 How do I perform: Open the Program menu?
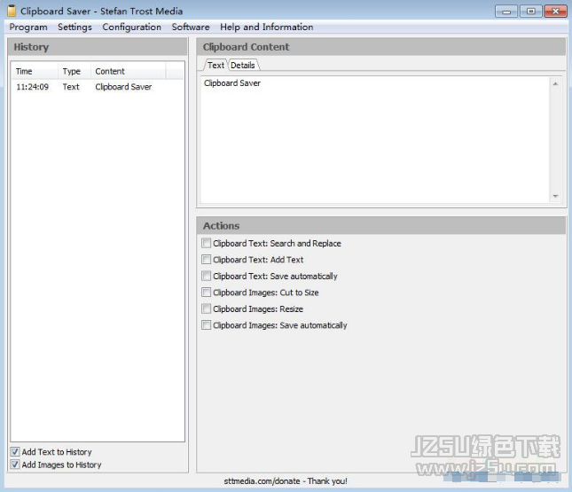click(x=28, y=27)
